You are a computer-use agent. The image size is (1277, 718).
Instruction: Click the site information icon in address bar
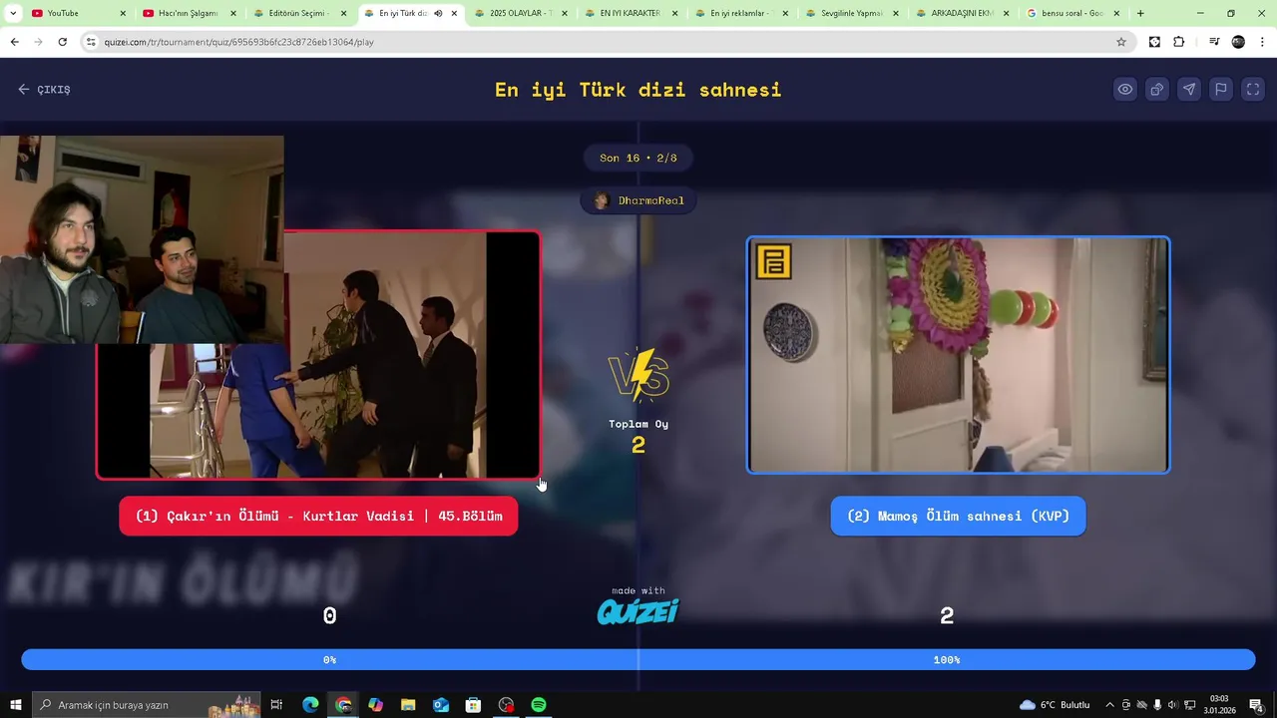point(91,42)
